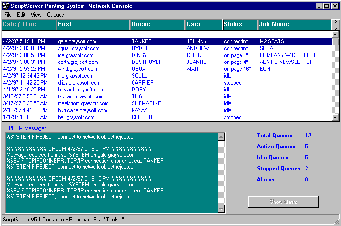The height and width of the screenshot is (226, 341).
Task: Click the UBOAT queue name
Action: [x=140, y=69]
